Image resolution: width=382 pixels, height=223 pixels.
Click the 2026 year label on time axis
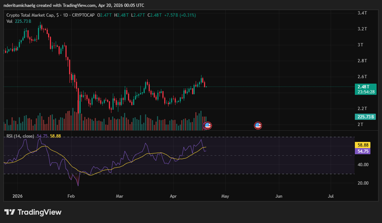(18, 195)
